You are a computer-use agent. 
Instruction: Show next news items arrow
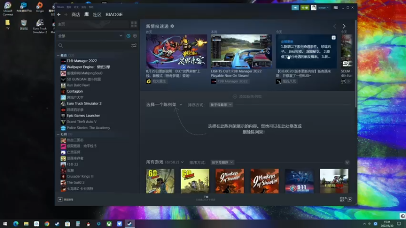click(x=344, y=26)
